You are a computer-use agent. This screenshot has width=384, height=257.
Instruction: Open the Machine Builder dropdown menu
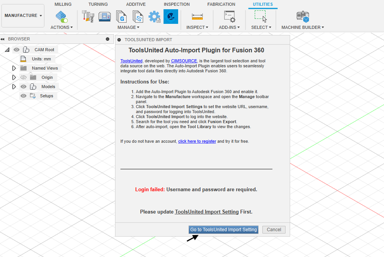pos(303,27)
